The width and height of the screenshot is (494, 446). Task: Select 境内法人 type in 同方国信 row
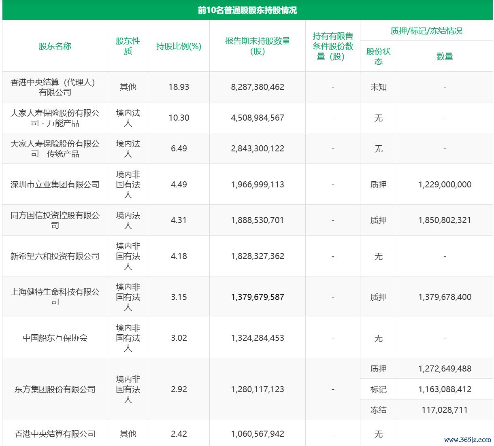[x=128, y=220]
